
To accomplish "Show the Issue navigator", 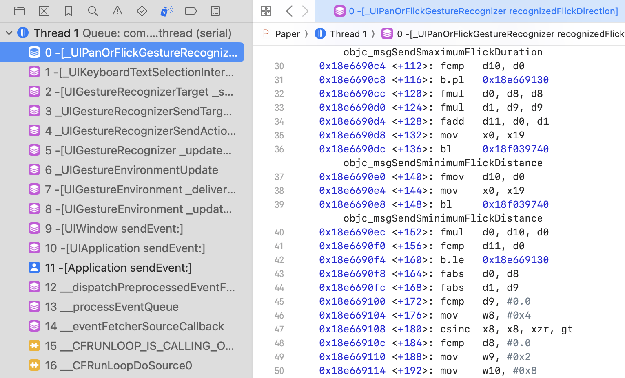I will (x=117, y=11).
